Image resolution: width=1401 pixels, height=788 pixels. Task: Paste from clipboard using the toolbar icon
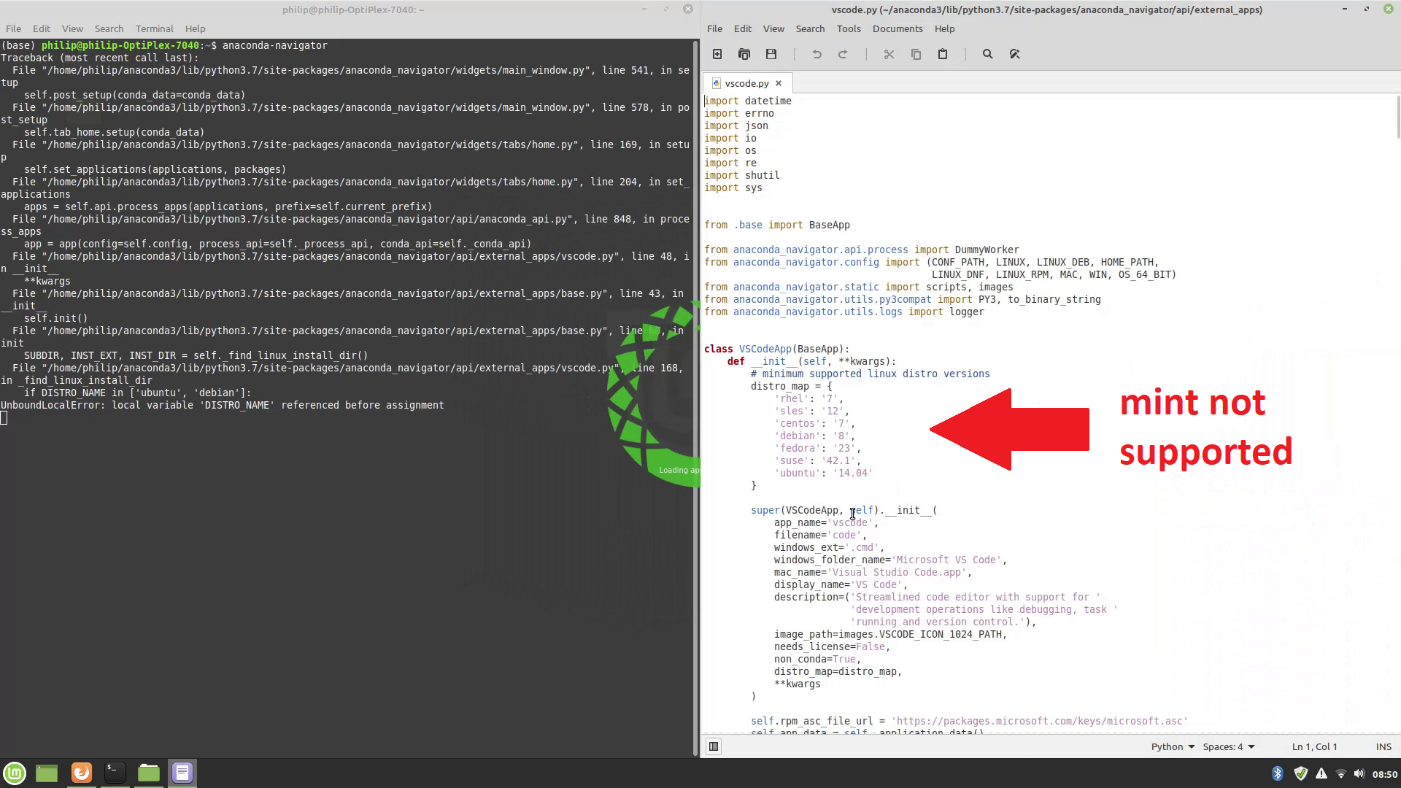click(943, 54)
